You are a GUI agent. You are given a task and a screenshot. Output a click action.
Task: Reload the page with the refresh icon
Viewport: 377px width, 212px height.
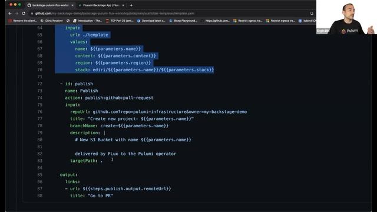tap(24, 14)
